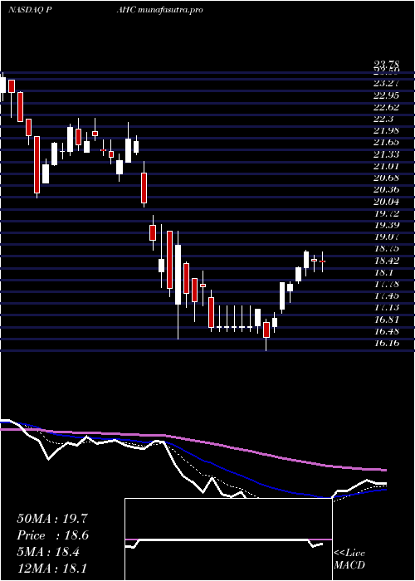This screenshot has width=415, height=581.
Task: Click the 19.72 price axis label
Action: pos(388,213)
